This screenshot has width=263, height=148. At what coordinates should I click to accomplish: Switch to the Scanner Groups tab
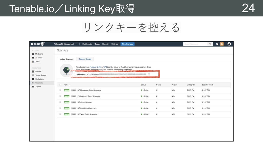click(x=85, y=59)
